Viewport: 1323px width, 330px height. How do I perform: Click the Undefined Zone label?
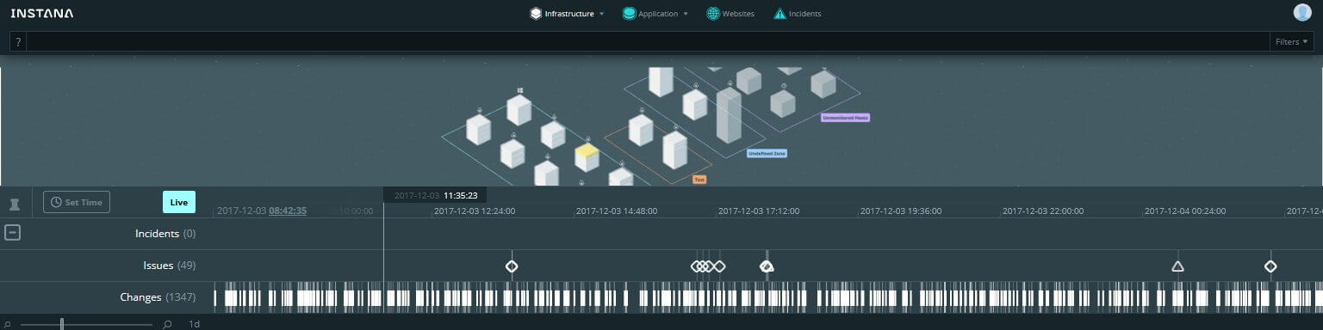767,153
